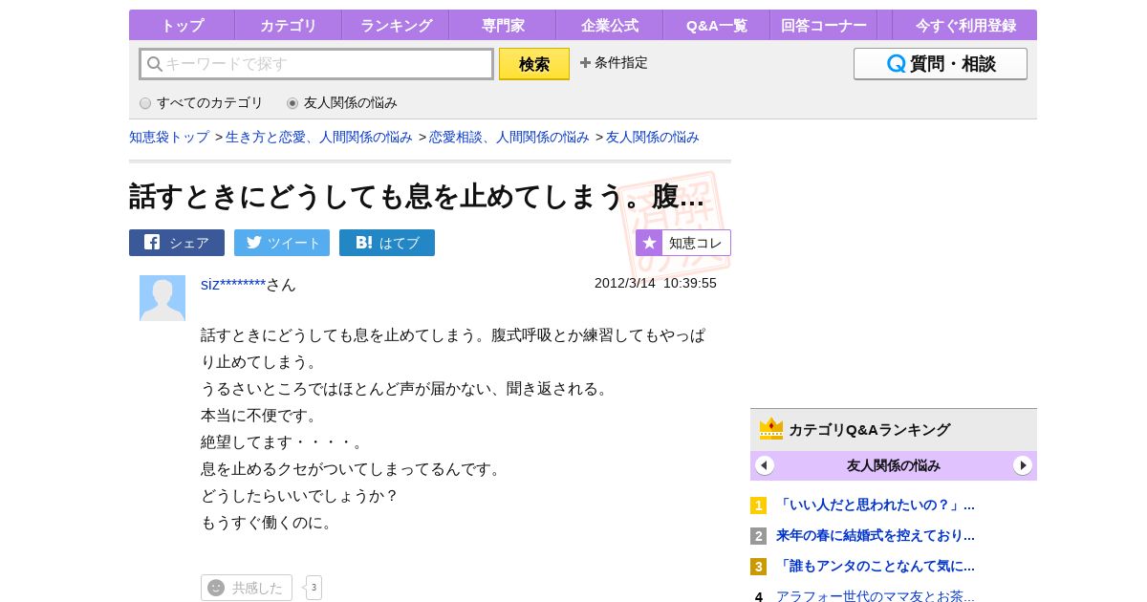The height and width of the screenshot is (602, 1147).
Task: Click the question title 話すときにどうしても息を止めてしまう
Action: point(417,197)
